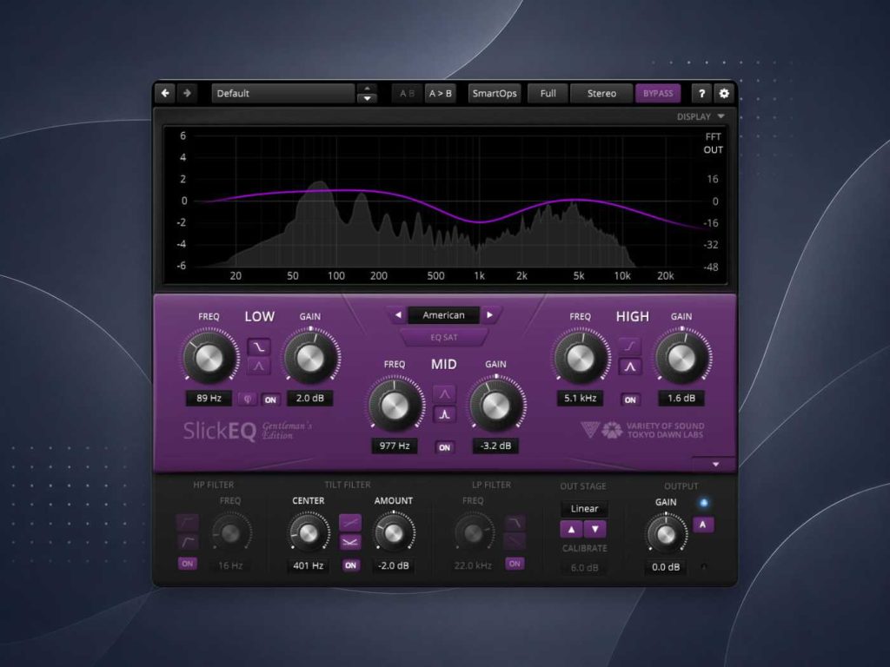Screen dimensions: 890x667
Task: Select high band shelf shape icon
Action: tap(630, 346)
